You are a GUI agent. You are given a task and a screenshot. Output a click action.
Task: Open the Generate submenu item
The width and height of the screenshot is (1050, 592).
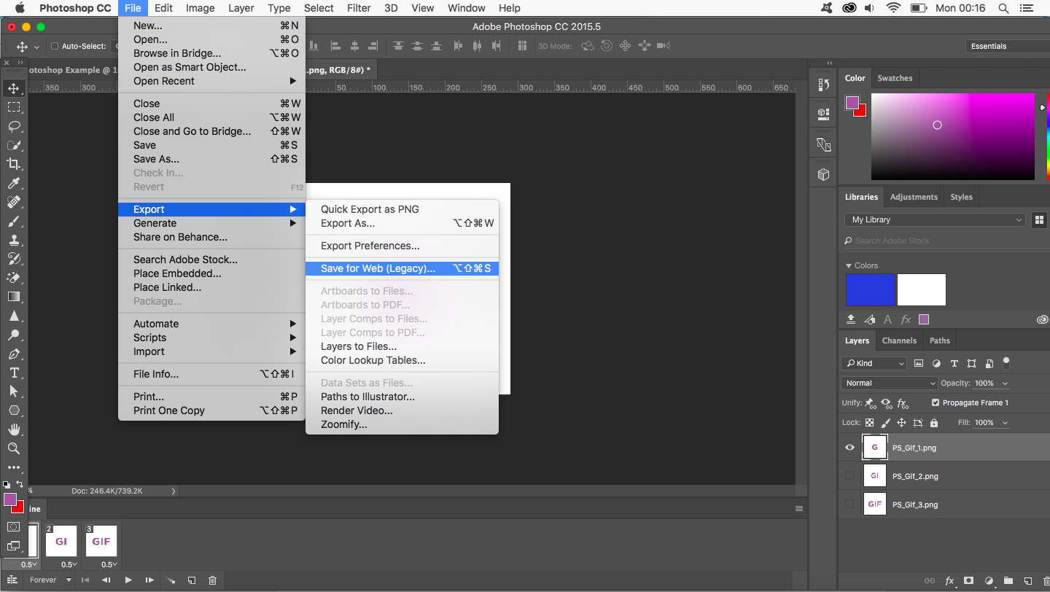pos(211,223)
